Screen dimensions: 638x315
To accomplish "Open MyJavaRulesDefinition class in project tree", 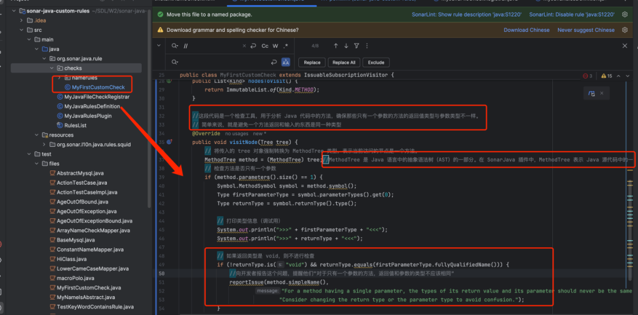I will (92, 106).
